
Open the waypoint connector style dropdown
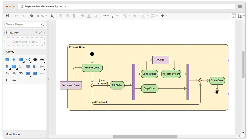[115, 16]
